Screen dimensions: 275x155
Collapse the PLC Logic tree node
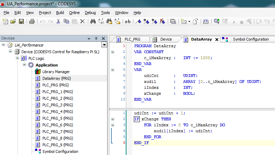(x=18, y=58)
